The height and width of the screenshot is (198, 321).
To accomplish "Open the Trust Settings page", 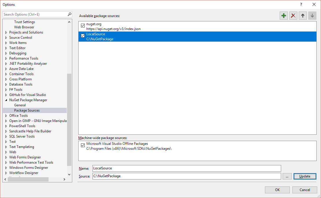I will tap(24, 22).
